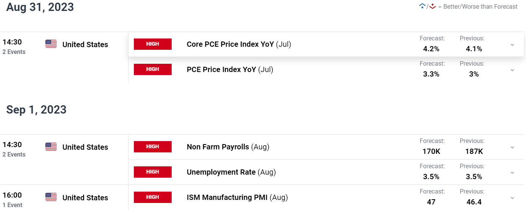Open the Unemployment Rate (Aug) event
The height and width of the screenshot is (212, 526).
point(231,172)
